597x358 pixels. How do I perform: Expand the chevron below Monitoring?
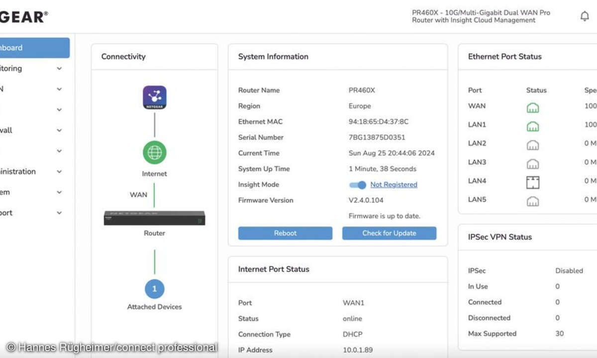pyautogui.click(x=59, y=89)
